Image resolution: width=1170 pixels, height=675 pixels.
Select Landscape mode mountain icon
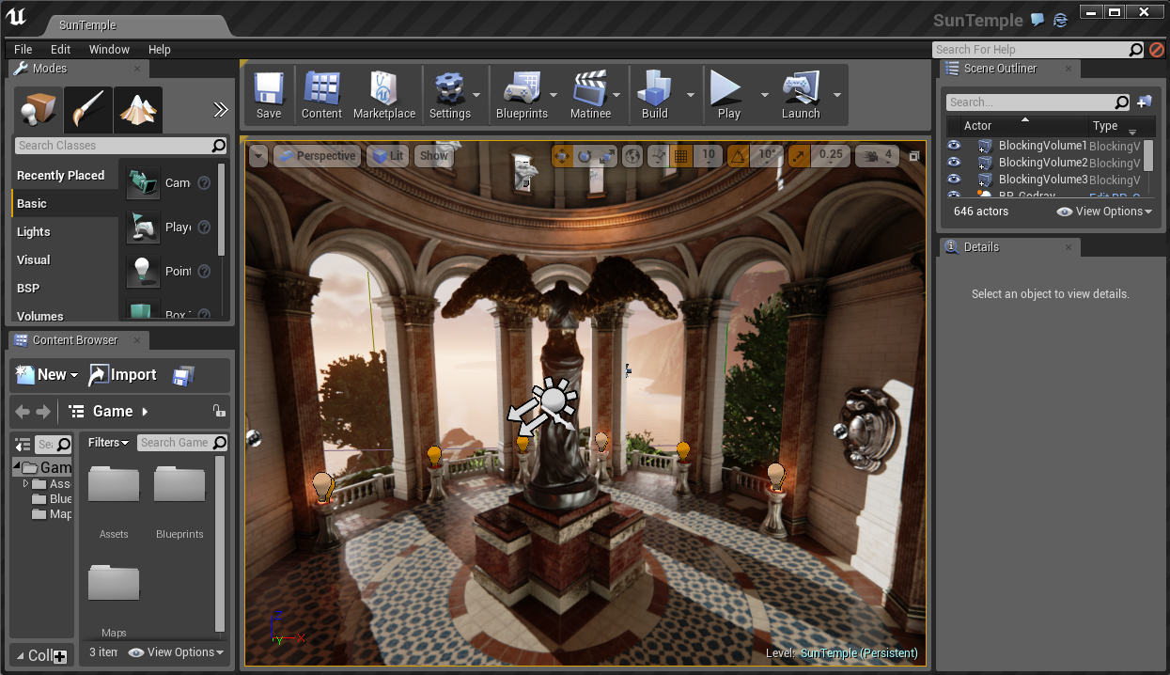138,110
